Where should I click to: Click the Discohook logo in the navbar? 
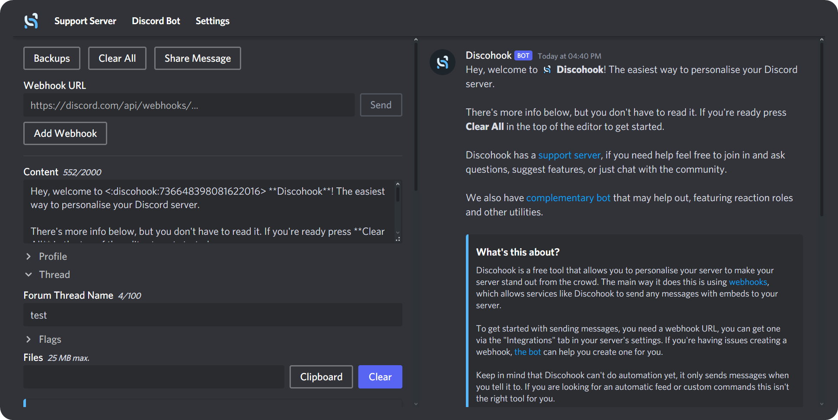(x=31, y=20)
